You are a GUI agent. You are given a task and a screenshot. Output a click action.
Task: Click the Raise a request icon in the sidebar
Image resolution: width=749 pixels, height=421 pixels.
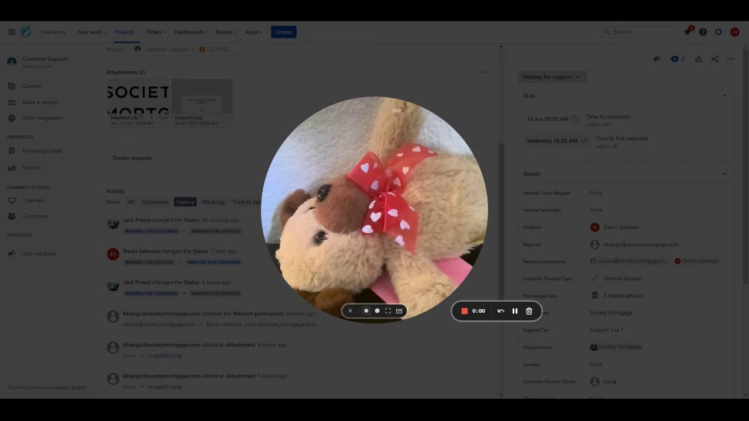[12, 102]
